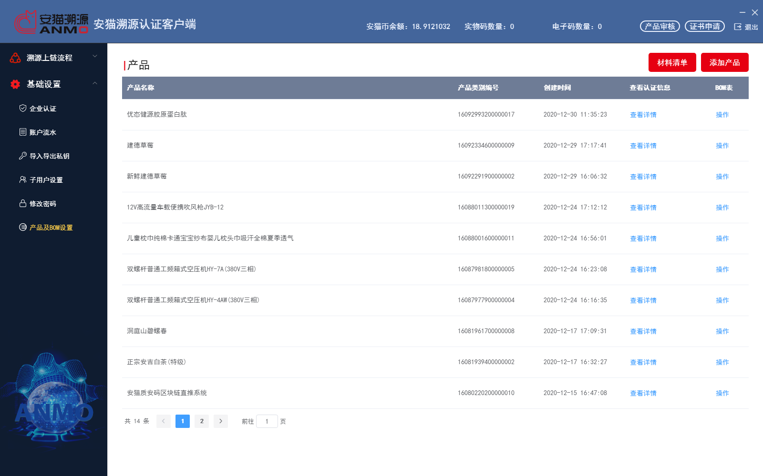
Task: Open BOM 操作 for 优态健源胶原蛋白肽
Action: click(x=722, y=115)
